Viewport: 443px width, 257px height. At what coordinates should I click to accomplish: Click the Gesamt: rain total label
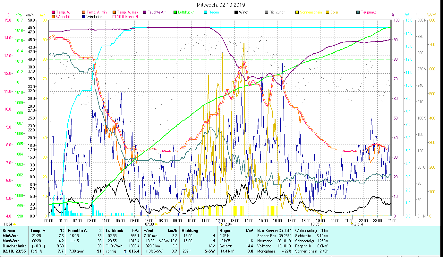[226, 246]
